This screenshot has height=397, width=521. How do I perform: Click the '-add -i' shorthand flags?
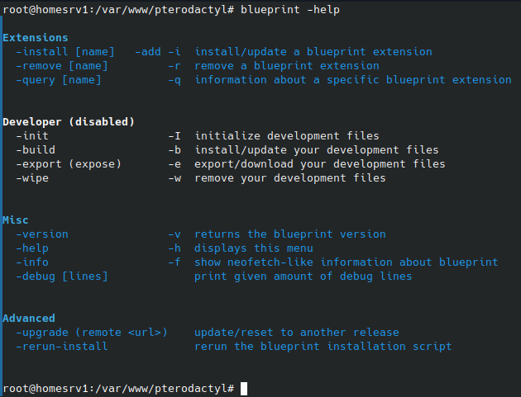pyautogui.click(x=158, y=52)
